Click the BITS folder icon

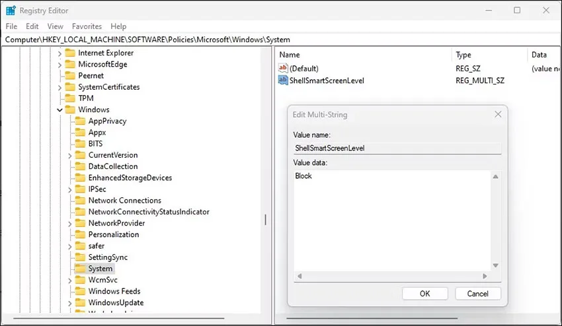tap(80, 143)
